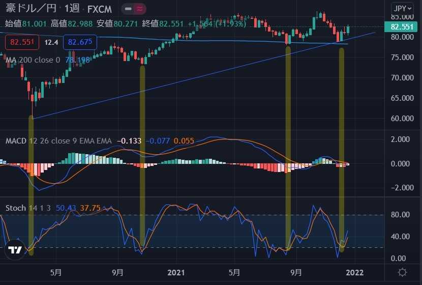Click MACD value -0.133 in legend
Image resolution: width=422 pixels, height=285 pixels.
coord(129,140)
